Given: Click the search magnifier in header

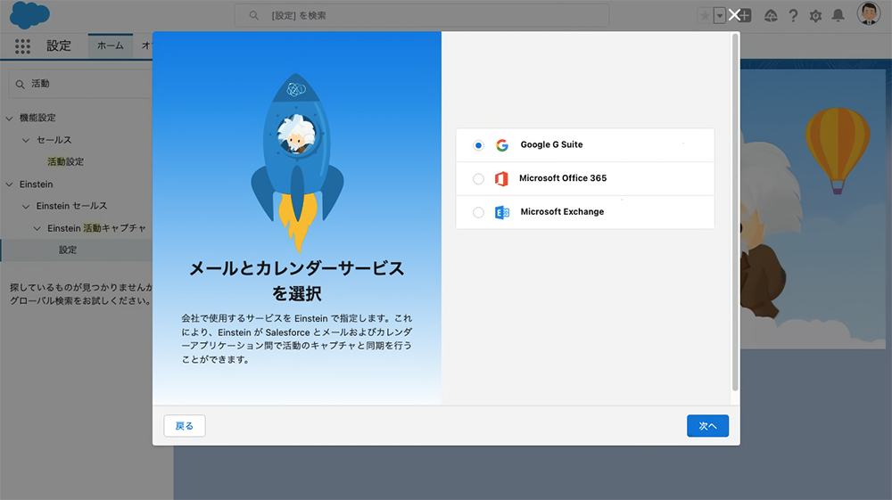Looking at the screenshot, I should tap(253, 15).
